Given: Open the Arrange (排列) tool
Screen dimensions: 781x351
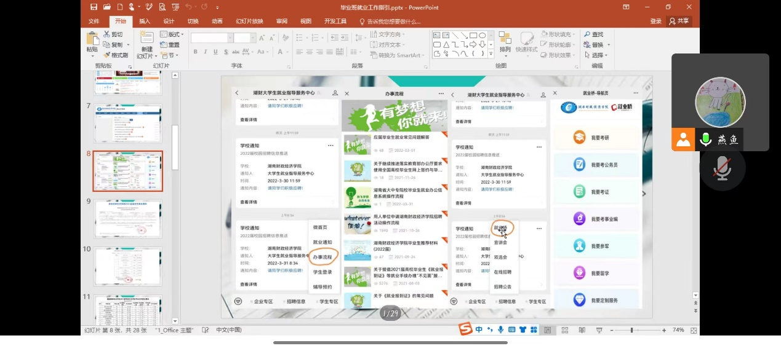Looking at the screenshot, I should click(505, 42).
